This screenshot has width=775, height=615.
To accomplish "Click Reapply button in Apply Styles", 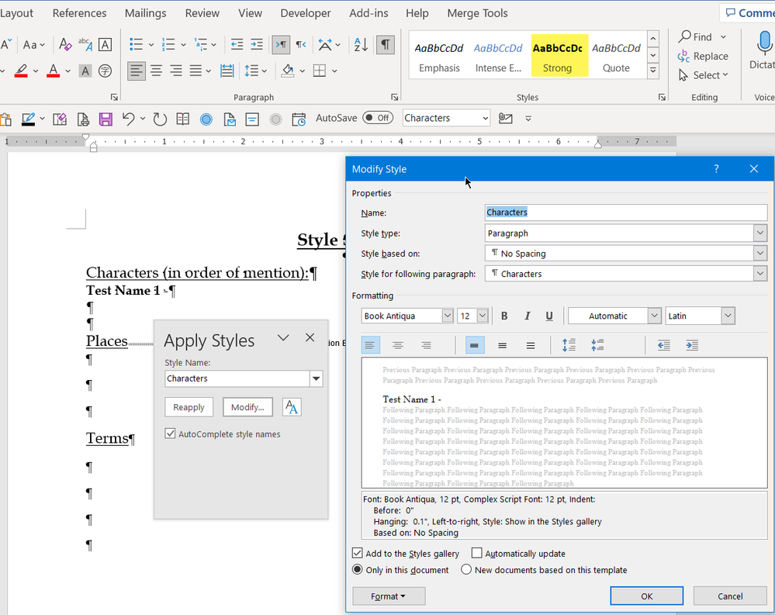I will (189, 407).
